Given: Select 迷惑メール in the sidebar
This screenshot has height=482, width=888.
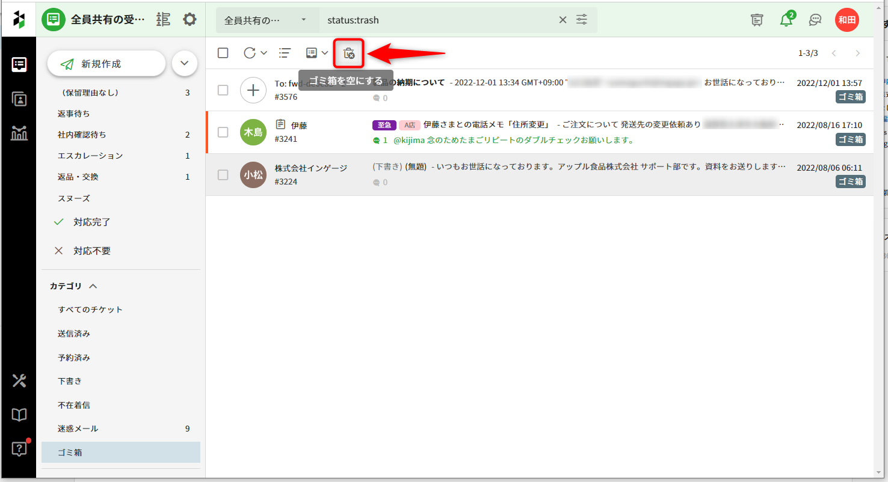Looking at the screenshot, I should click(x=78, y=429).
